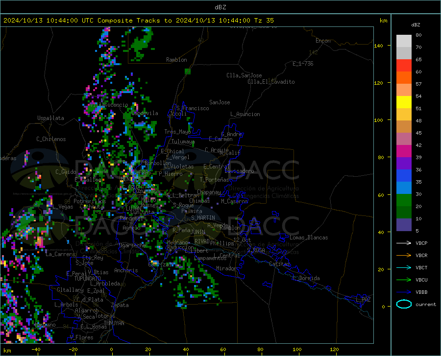Click the Tres_Mayo label

177,132
